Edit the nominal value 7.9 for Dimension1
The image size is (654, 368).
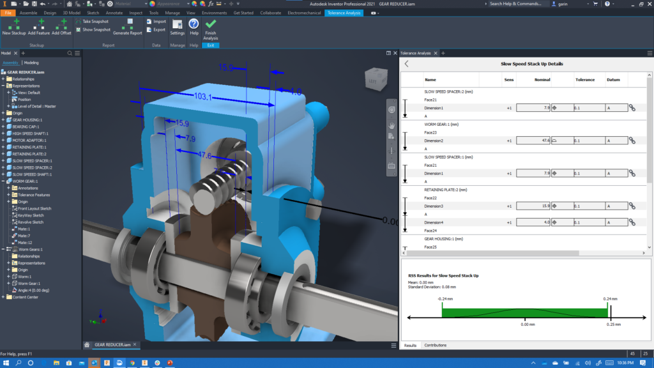pyautogui.click(x=534, y=107)
